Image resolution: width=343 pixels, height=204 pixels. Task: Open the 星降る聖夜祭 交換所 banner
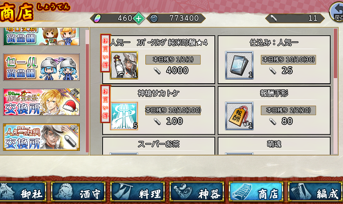42,102
